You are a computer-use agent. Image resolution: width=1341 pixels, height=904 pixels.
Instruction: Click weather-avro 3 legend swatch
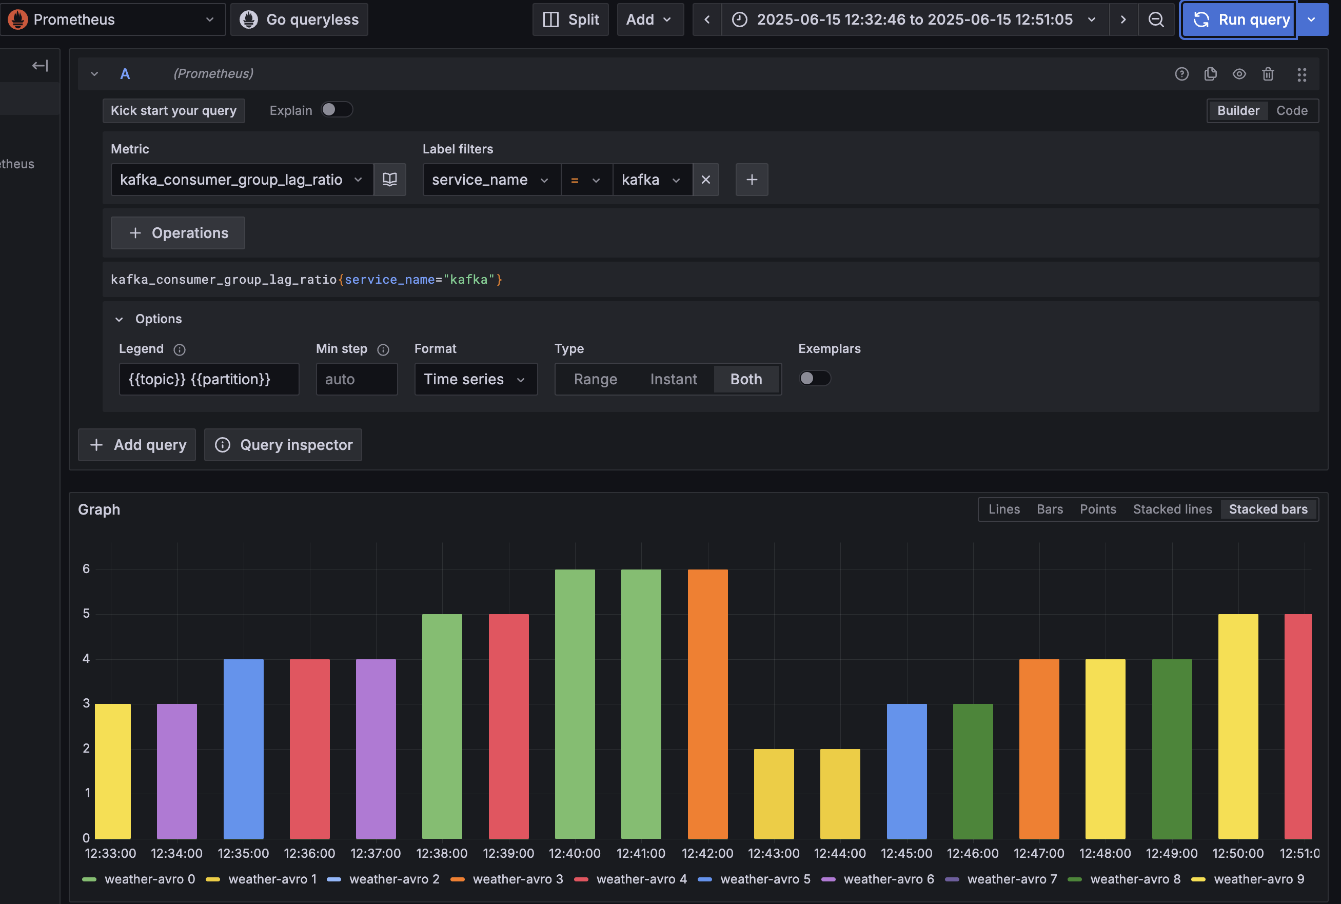click(x=457, y=879)
